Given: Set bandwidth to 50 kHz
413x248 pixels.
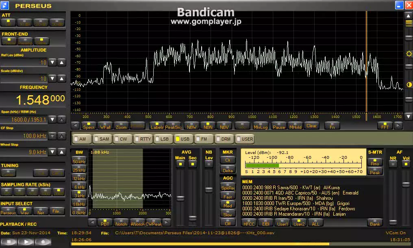Looking at the screenshot, I should [79, 160].
